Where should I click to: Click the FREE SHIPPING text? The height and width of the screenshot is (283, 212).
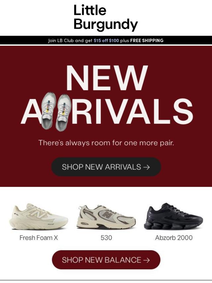pyautogui.click(x=147, y=40)
